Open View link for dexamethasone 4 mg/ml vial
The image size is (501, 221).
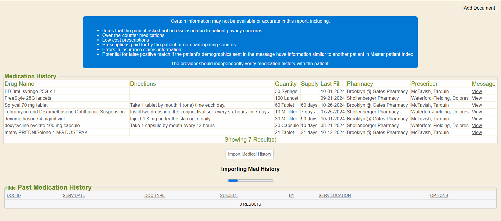coord(477,119)
